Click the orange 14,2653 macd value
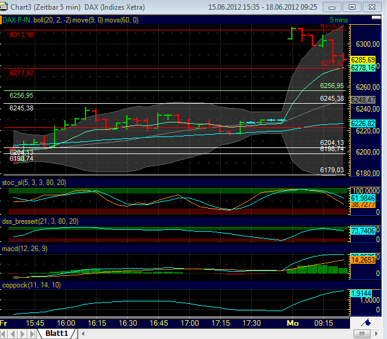Viewport: 387px width, 339px height. (x=363, y=260)
